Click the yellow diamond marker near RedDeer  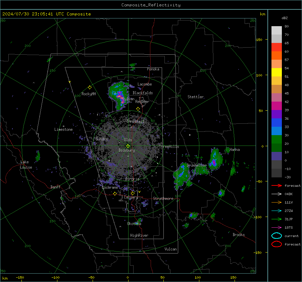[x=138, y=109]
